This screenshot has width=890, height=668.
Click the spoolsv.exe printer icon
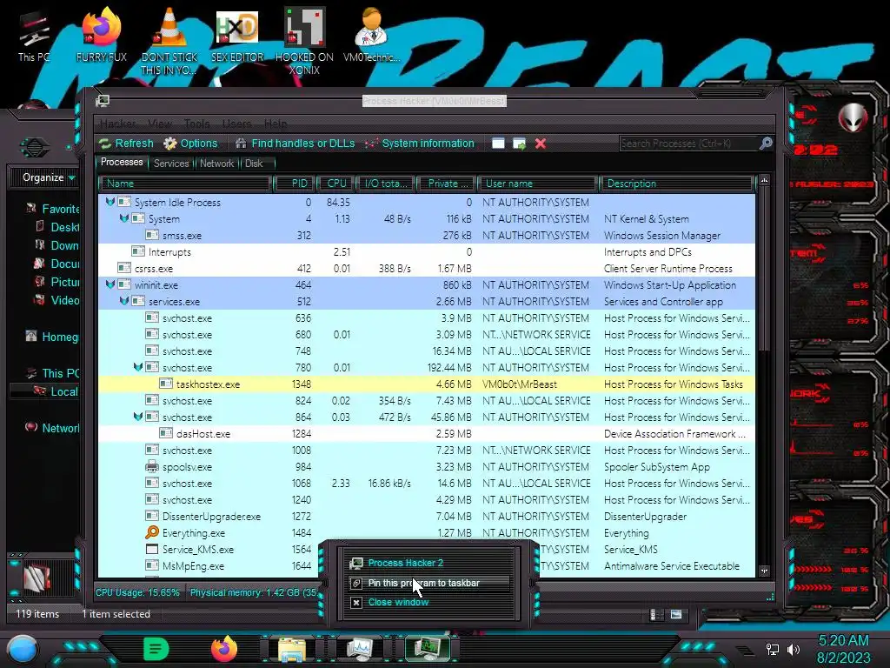click(151, 466)
